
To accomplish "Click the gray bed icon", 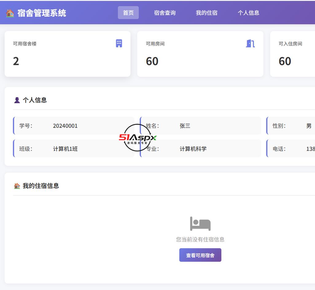I will point(200,223).
